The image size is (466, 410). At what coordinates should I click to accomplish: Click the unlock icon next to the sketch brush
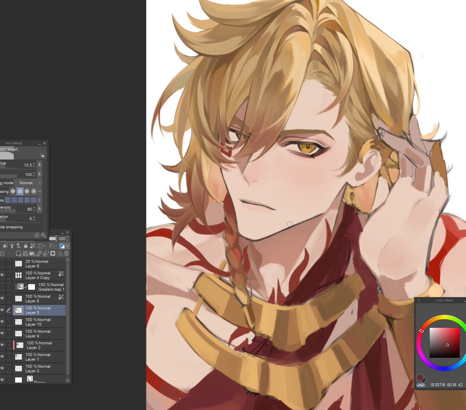click(x=42, y=155)
